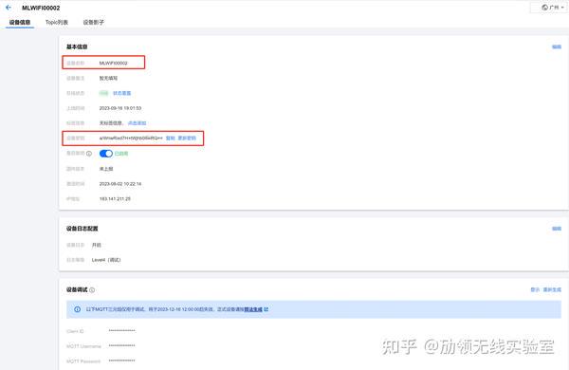569x370 pixels.
Task: Click the globe icon next to 广州
Action: tap(544, 8)
